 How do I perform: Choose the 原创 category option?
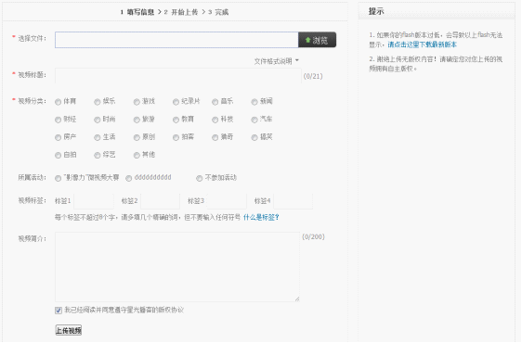tap(137, 137)
